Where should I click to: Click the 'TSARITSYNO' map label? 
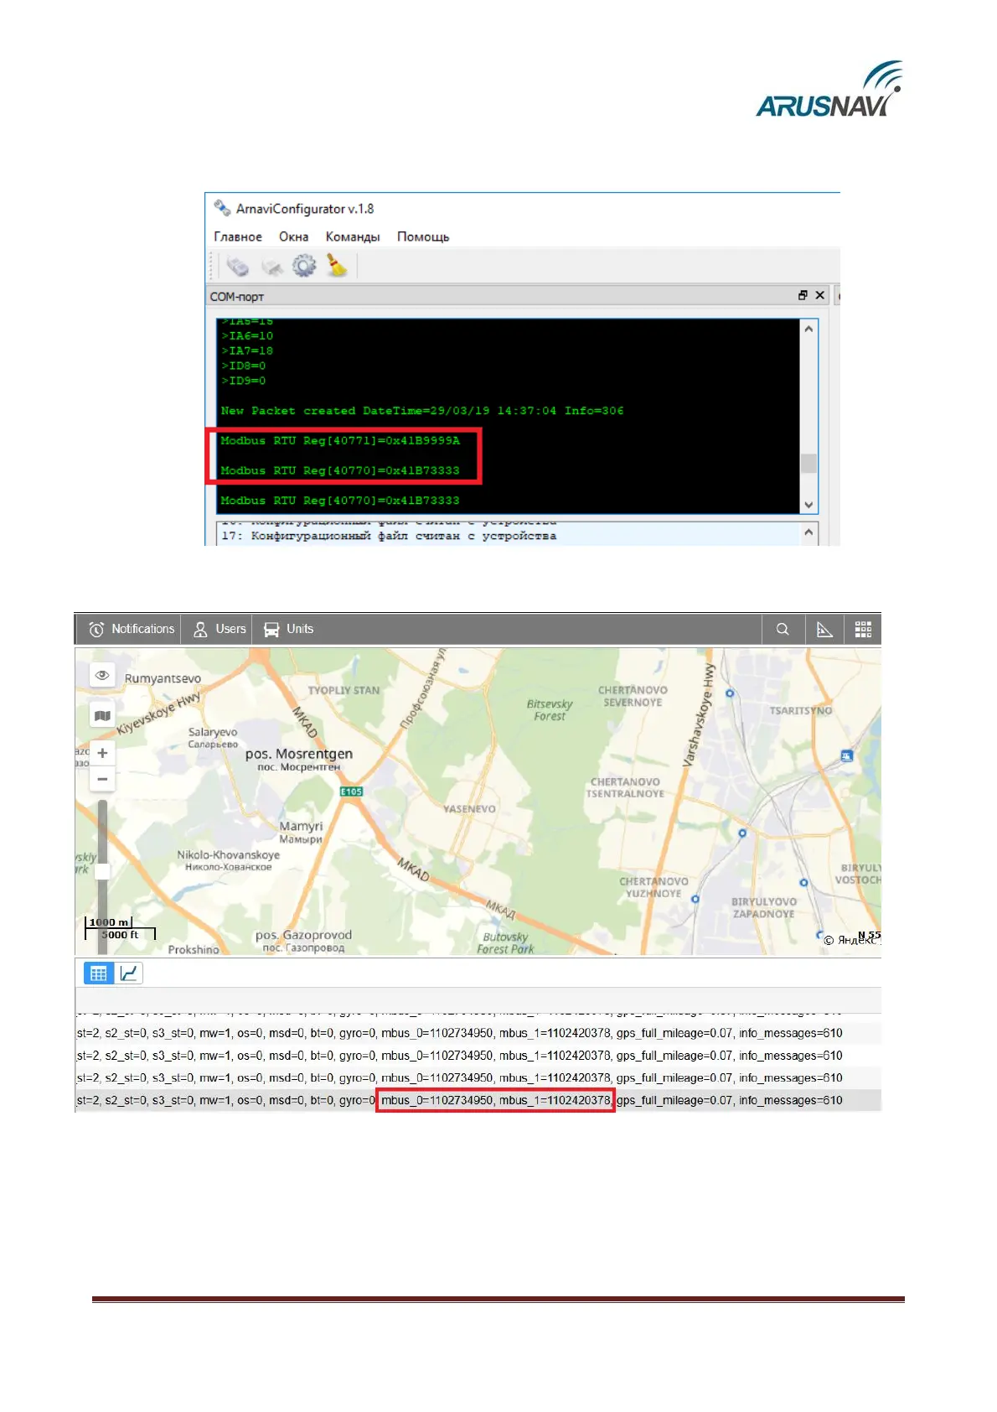[x=801, y=710]
